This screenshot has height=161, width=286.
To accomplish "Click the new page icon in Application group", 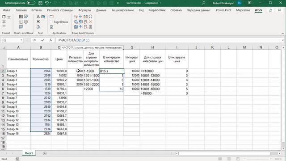I will tap(51, 27).
